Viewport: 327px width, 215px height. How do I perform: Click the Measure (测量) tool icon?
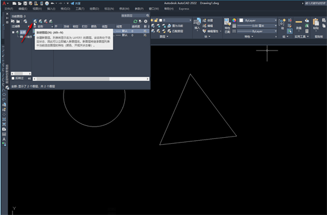click(298, 24)
